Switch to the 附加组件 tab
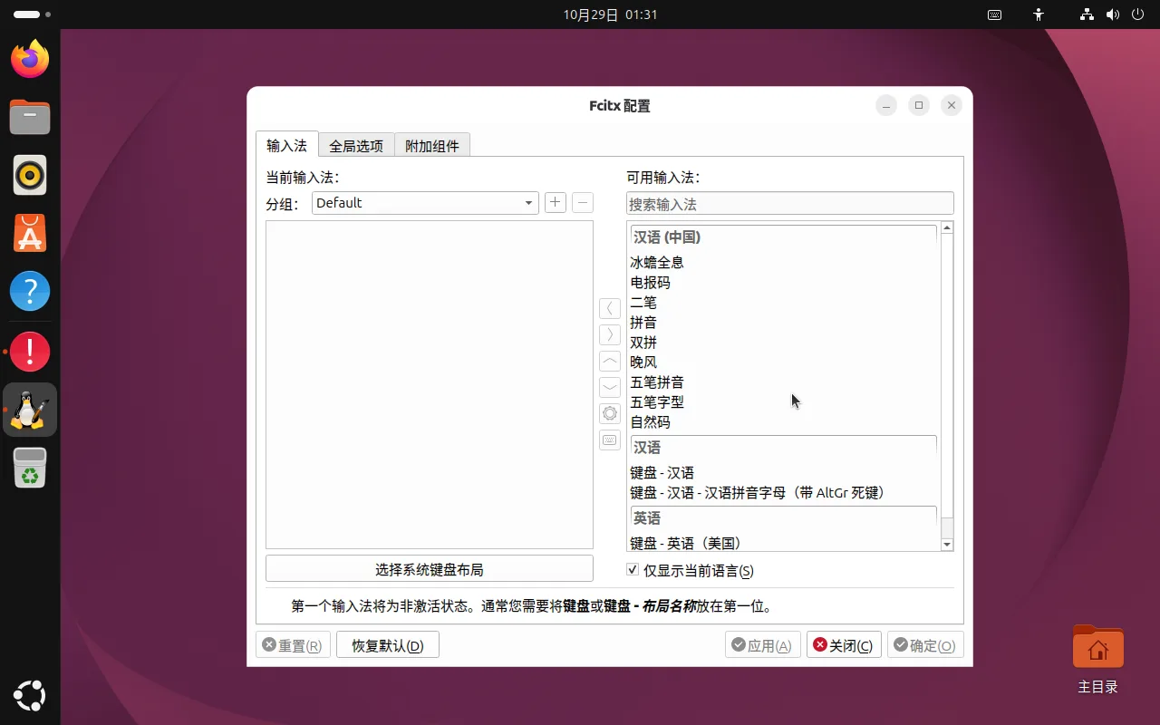Image resolution: width=1160 pixels, height=725 pixels. click(x=432, y=145)
